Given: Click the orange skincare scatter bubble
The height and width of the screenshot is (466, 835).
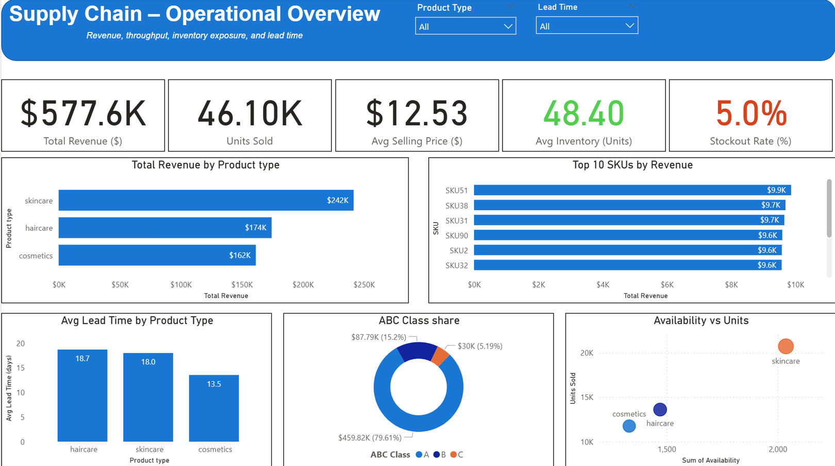Looking at the screenshot, I should [x=786, y=346].
